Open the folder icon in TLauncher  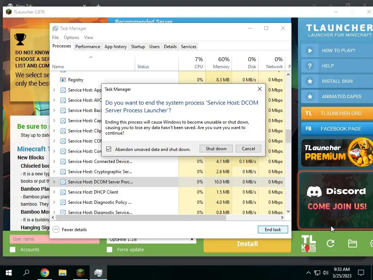coord(352,244)
